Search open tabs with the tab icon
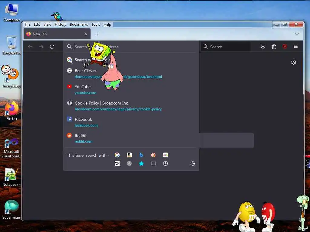The height and width of the screenshot is (232, 310). pyautogui.click(x=153, y=163)
